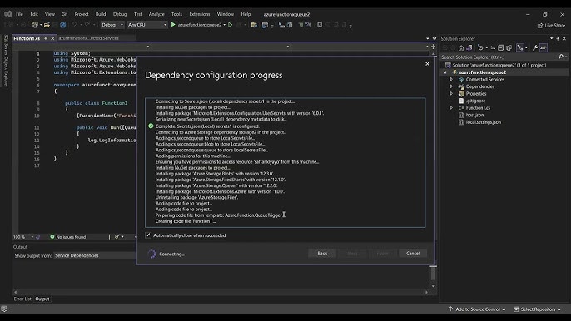Open the Any CPU platform dropdown
This screenshot has width=571, height=321.
pos(147,25)
